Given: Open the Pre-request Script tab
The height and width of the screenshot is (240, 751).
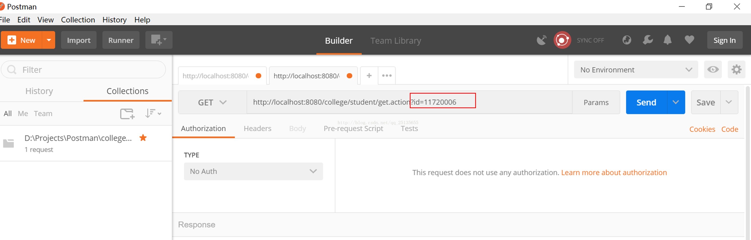Looking at the screenshot, I should point(353,129).
